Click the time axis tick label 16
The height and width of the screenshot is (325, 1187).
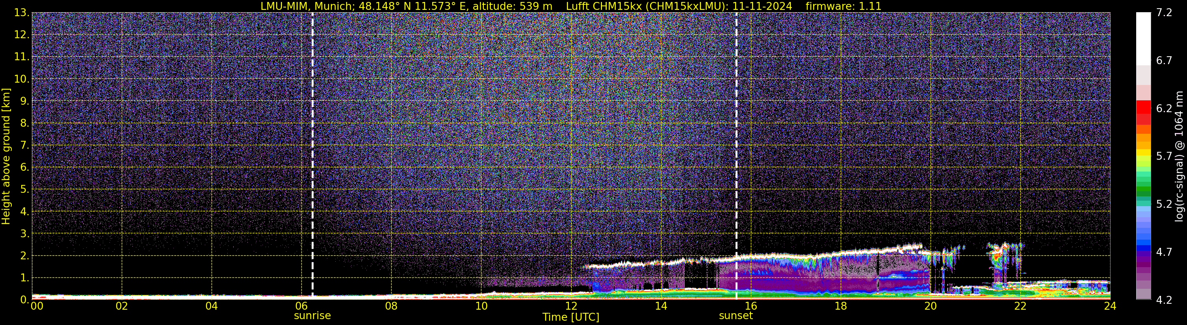(750, 306)
